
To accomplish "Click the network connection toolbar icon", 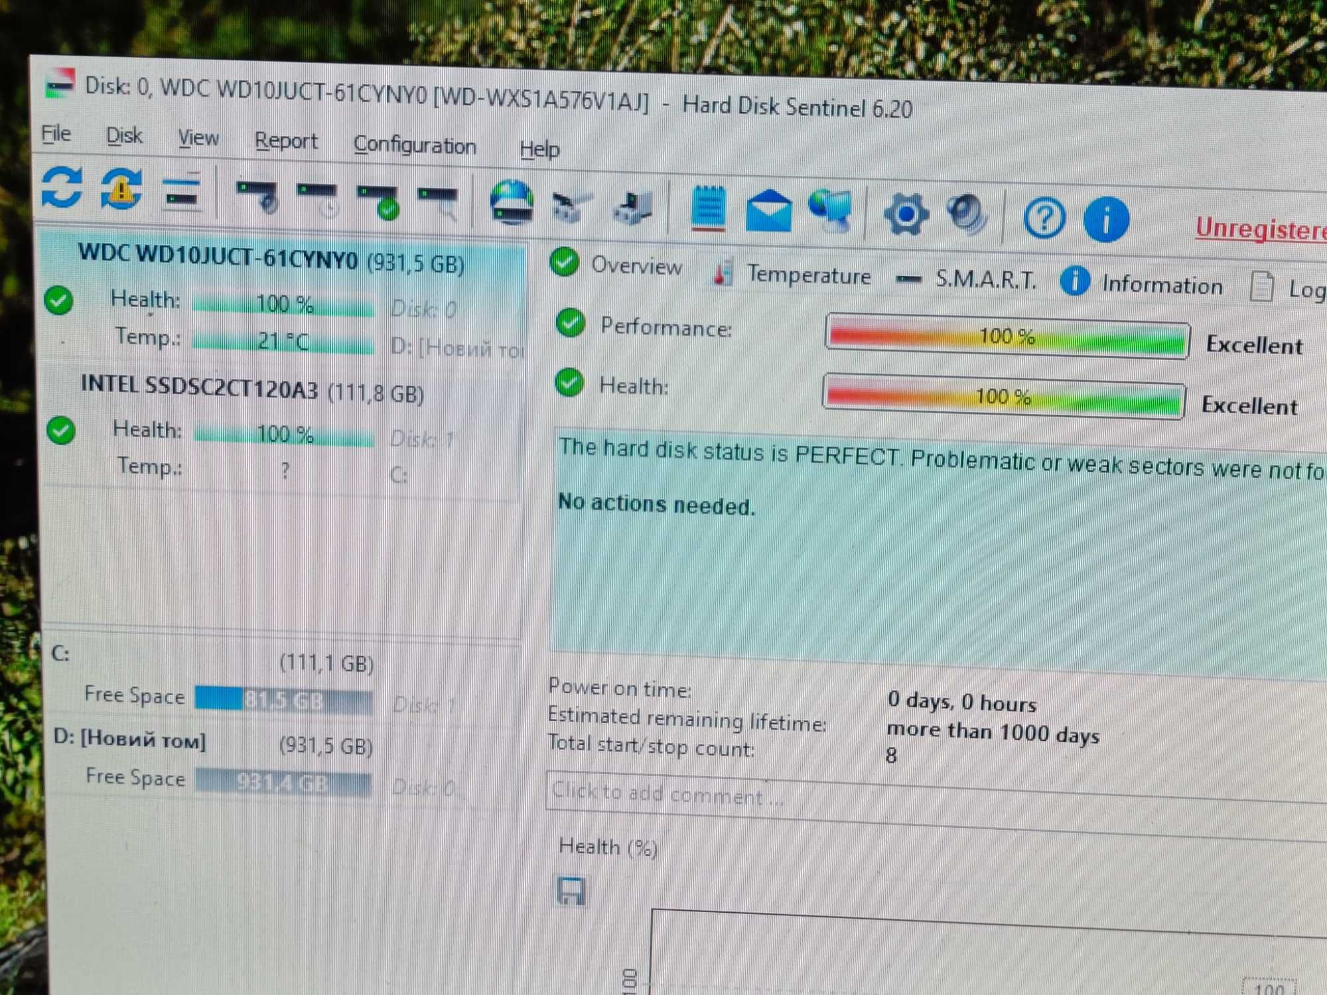I will pyautogui.click(x=571, y=208).
